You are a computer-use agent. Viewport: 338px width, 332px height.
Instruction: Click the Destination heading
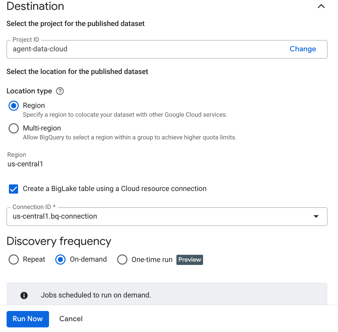click(x=35, y=6)
